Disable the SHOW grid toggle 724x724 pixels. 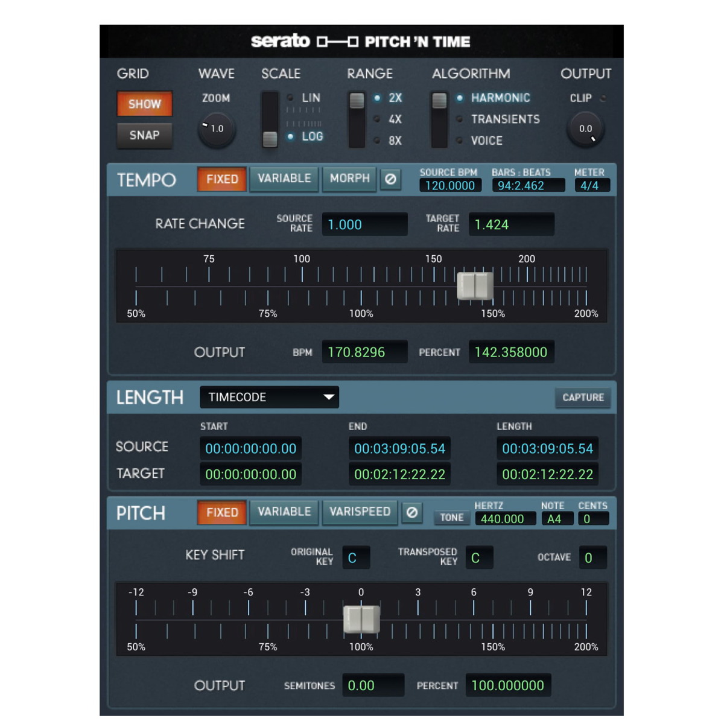[x=144, y=104]
